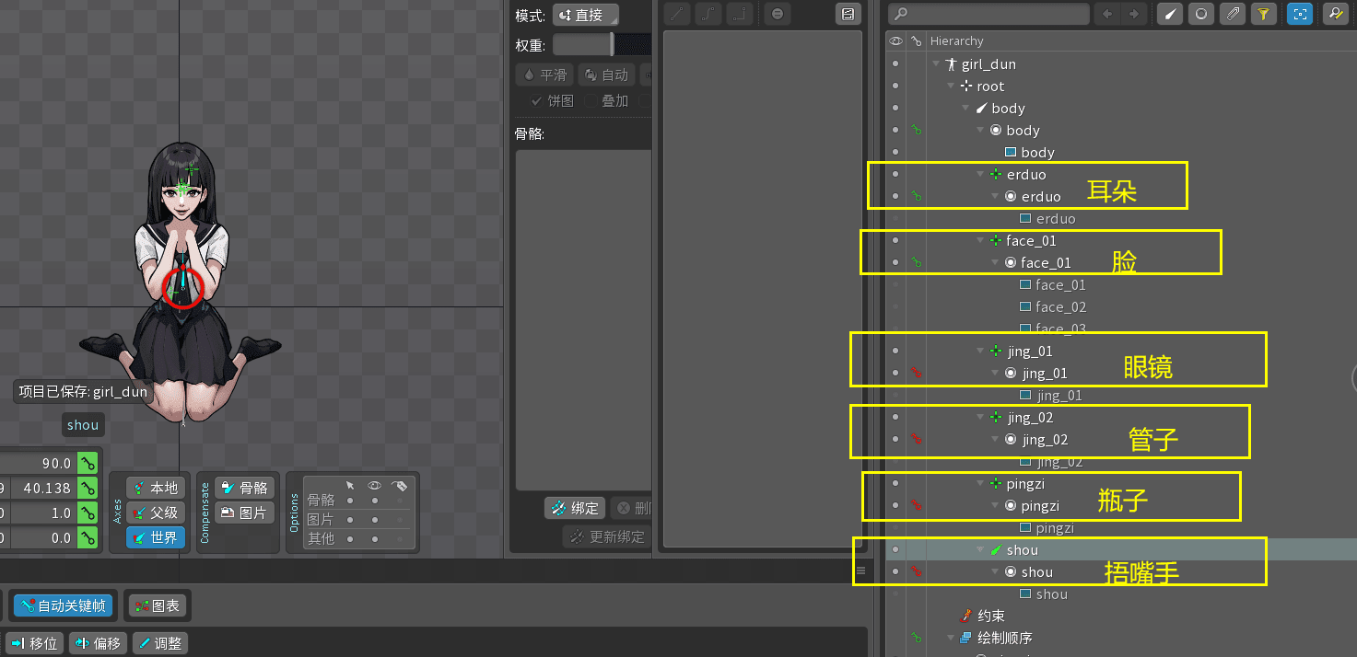The width and height of the screenshot is (1357, 657).
Task: Toggle the 饼图 checkbox
Action: tap(536, 101)
